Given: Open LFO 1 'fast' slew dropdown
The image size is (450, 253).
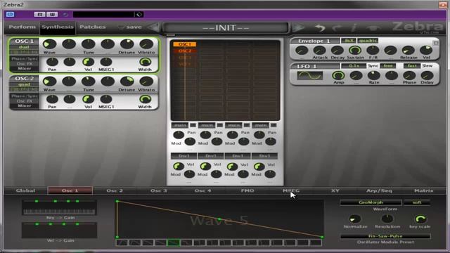Looking at the screenshot, I should click(x=412, y=65).
